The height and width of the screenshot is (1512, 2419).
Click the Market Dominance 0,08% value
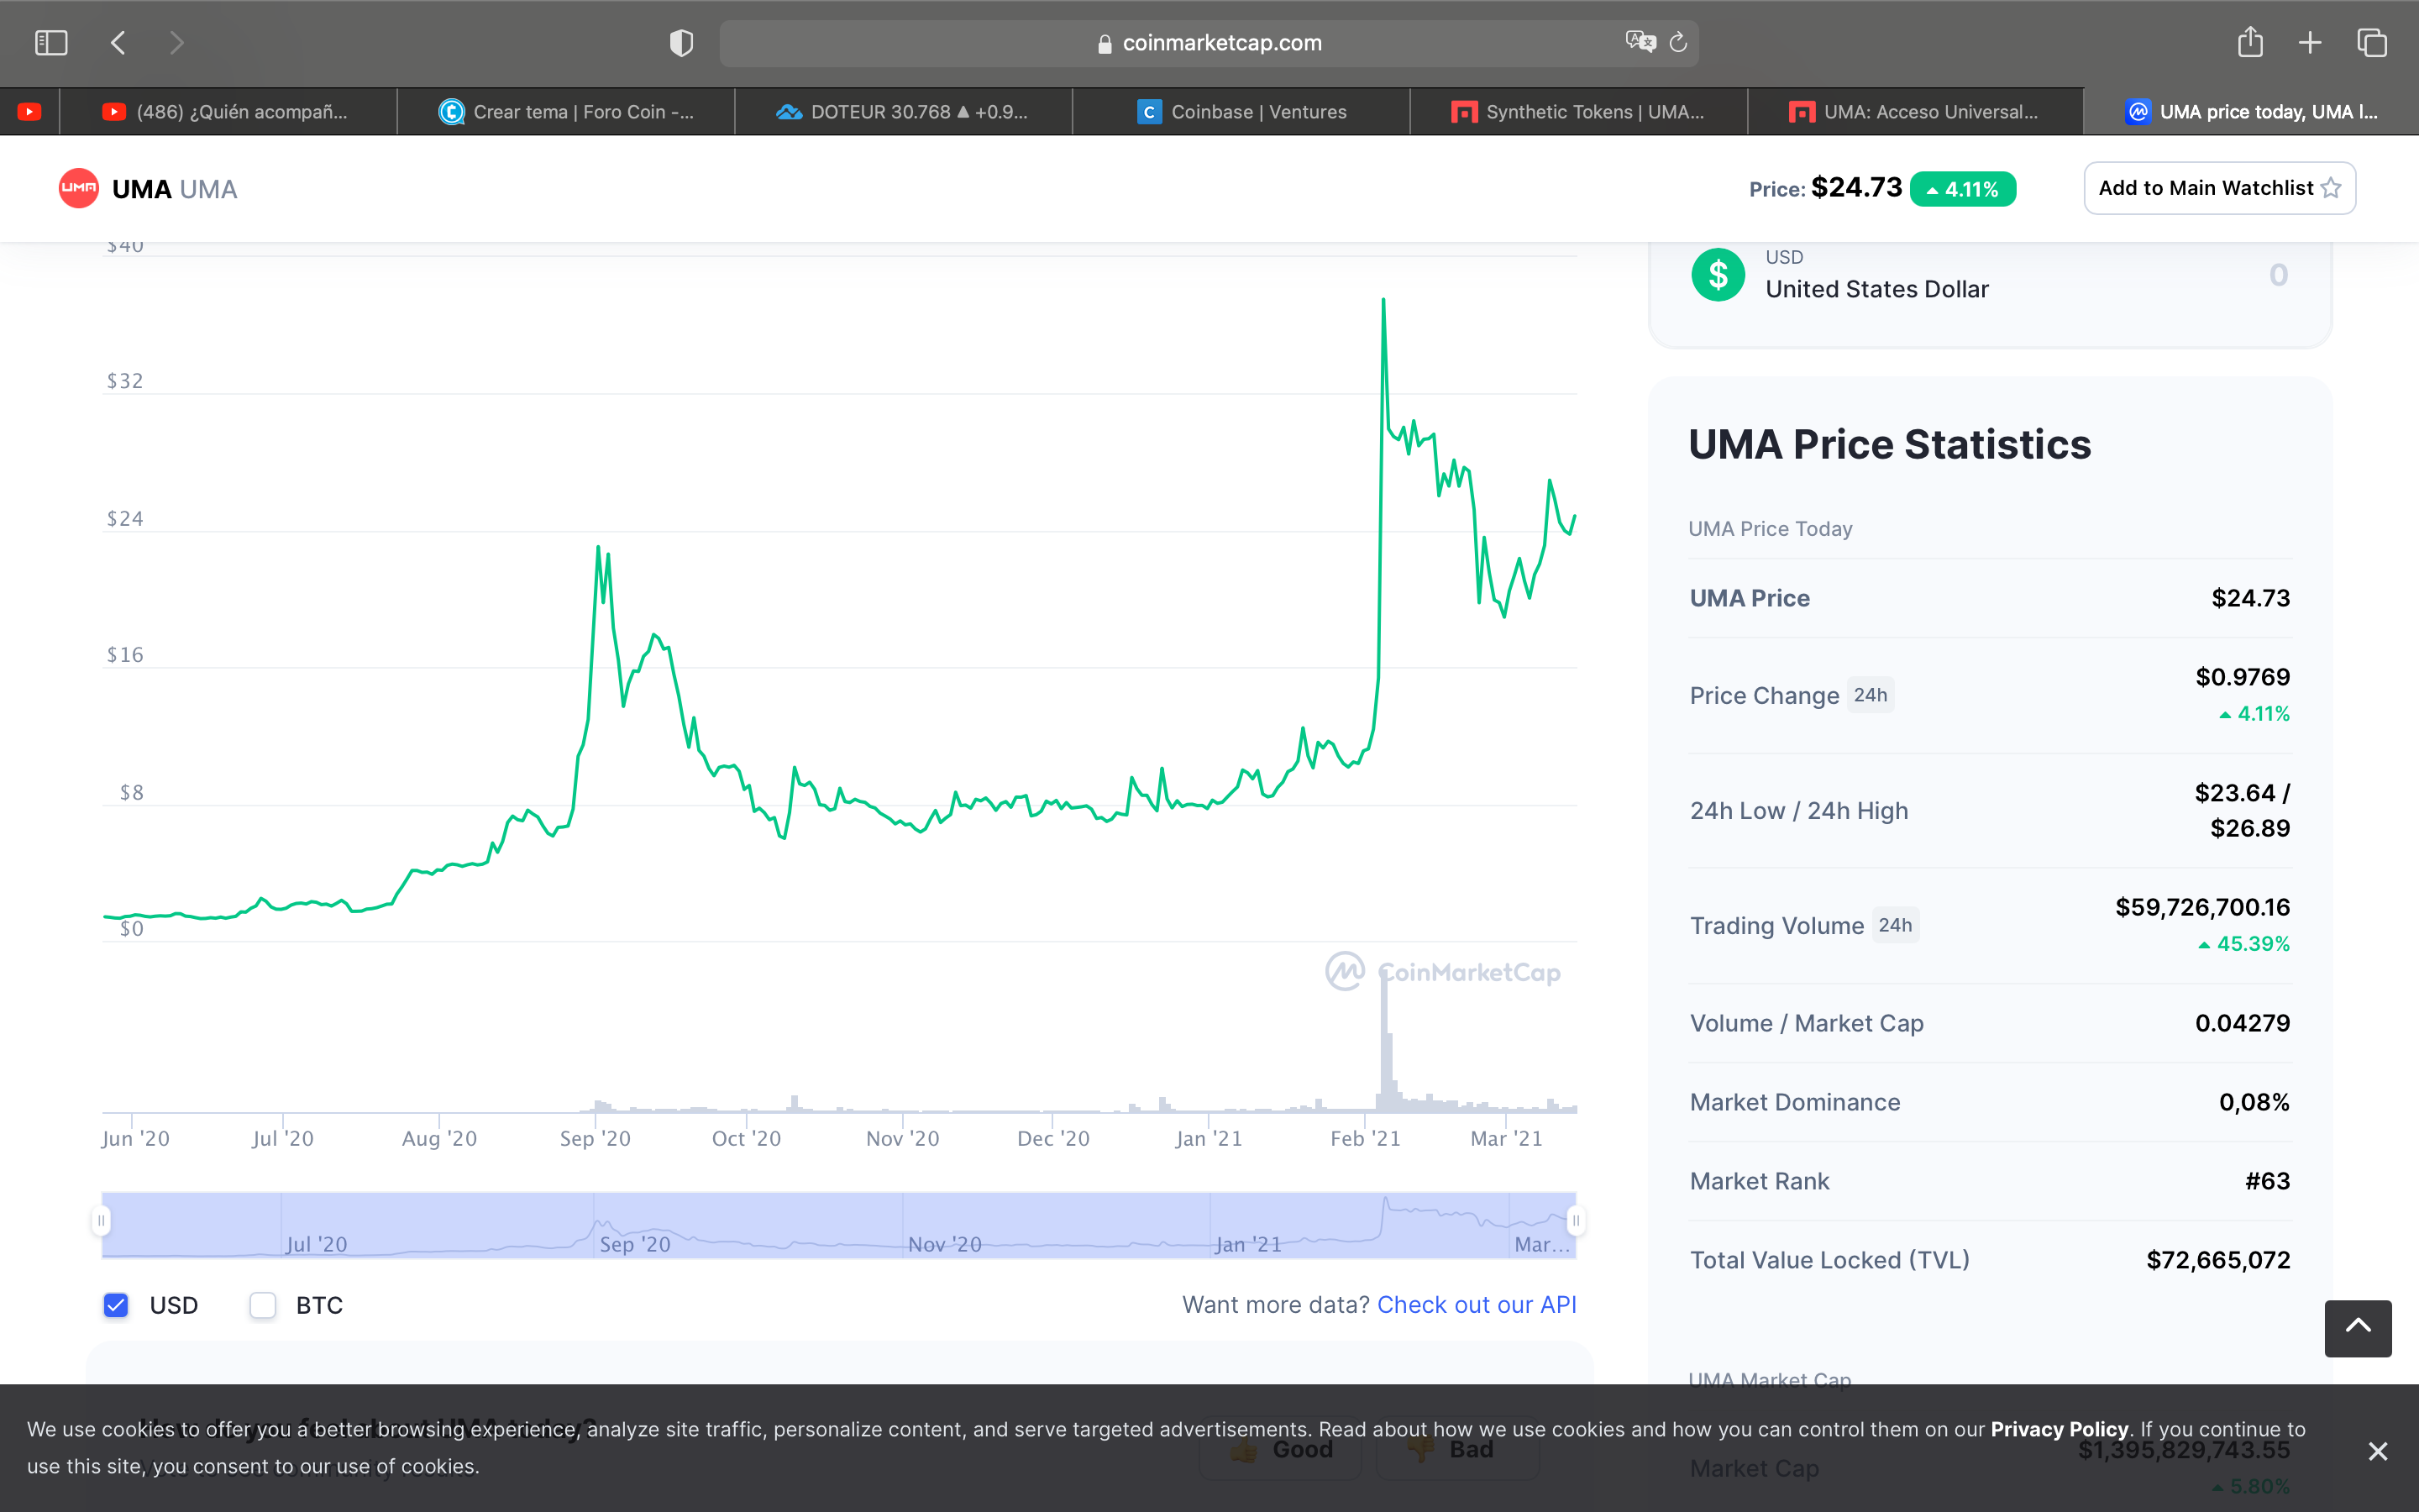pos(2254,1102)
